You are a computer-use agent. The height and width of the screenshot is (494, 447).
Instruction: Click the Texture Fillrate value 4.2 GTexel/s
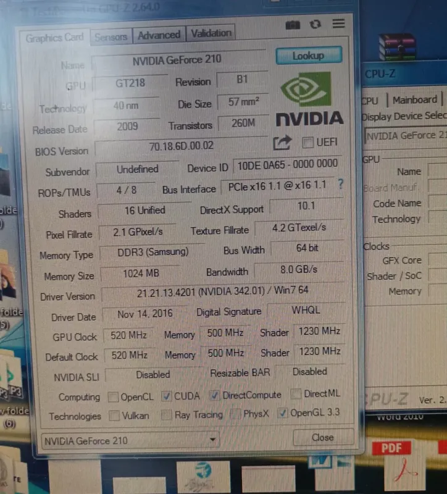299,227
